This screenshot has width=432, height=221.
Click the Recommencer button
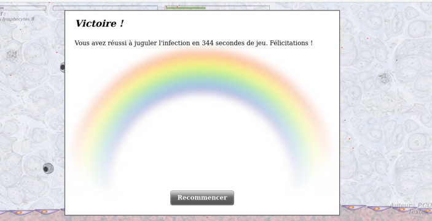tap(202, 198)
